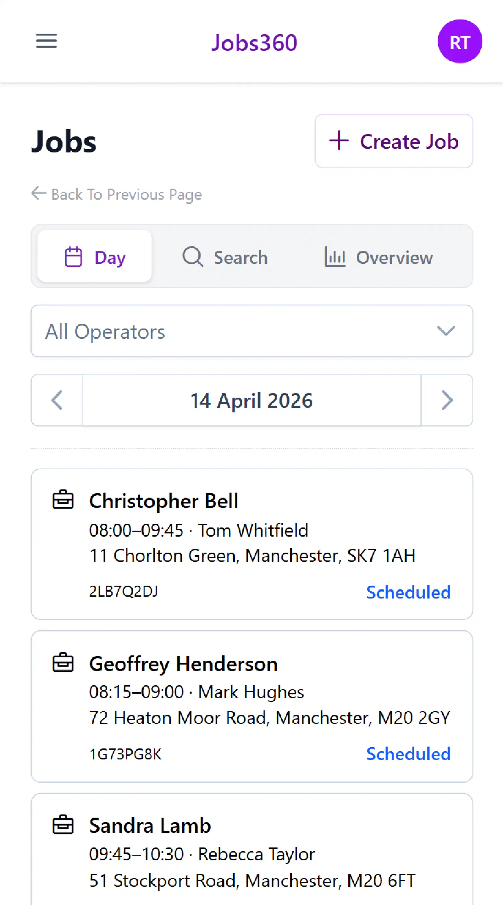Screen dimensions: 503x905
Task: Click briefcase icon on Sandra Lamb job
Action: click(x=63, y=824)
